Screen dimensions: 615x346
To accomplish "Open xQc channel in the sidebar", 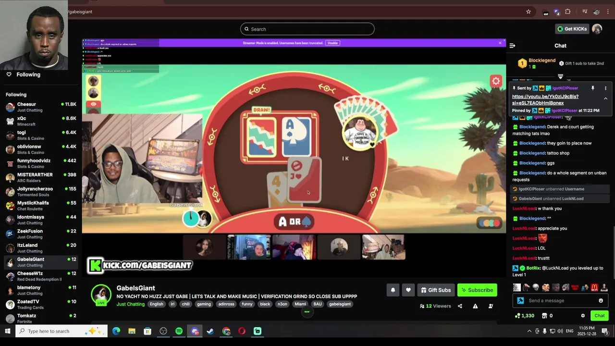I will coord(41,121).
